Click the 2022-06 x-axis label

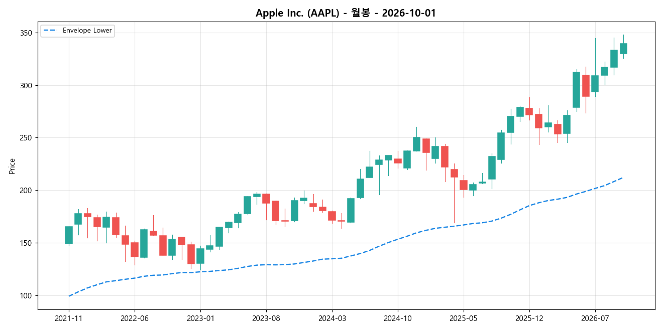coord(135,318)
